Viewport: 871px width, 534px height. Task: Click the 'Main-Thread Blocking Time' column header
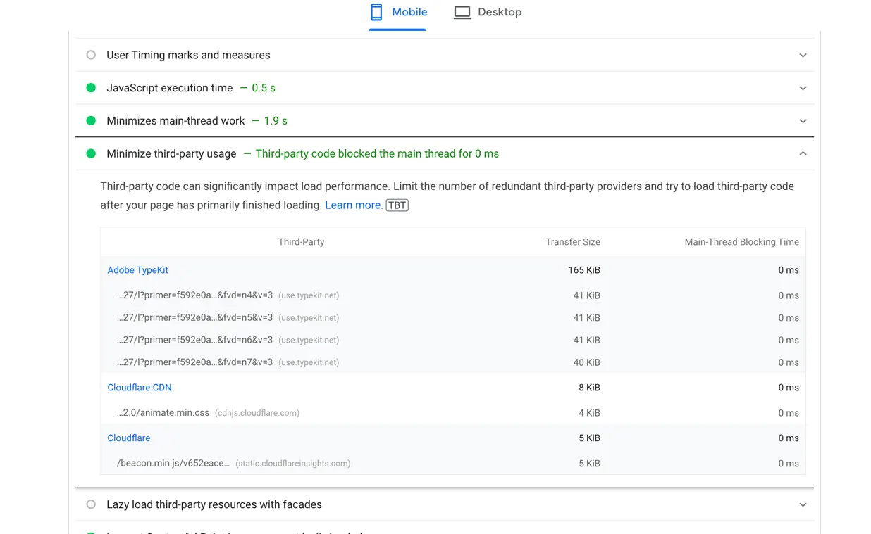coord(742,242)
